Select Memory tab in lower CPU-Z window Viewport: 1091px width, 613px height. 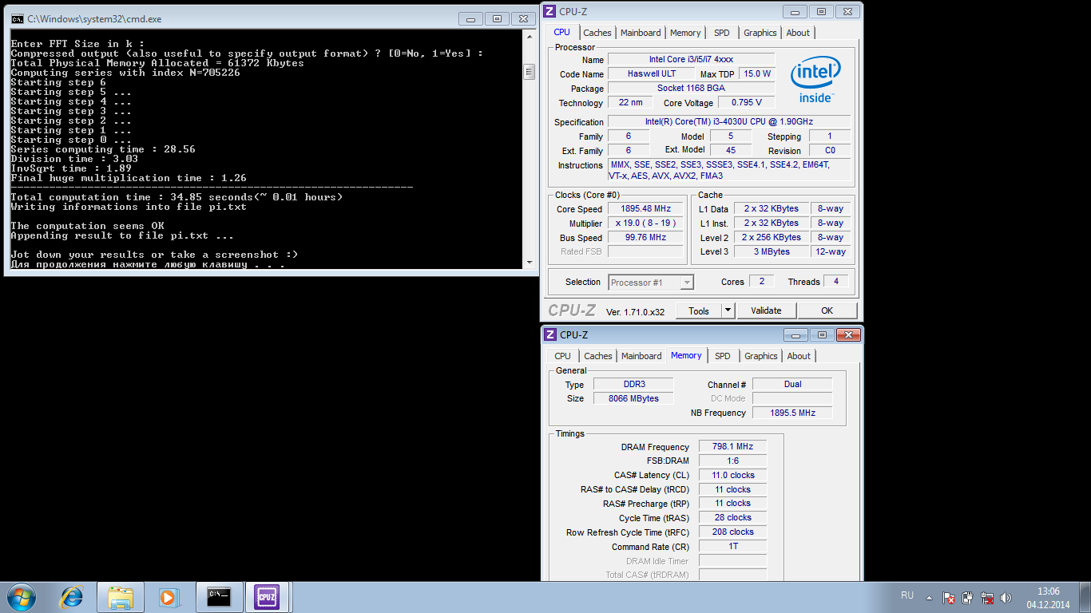[x=686, y=355]
